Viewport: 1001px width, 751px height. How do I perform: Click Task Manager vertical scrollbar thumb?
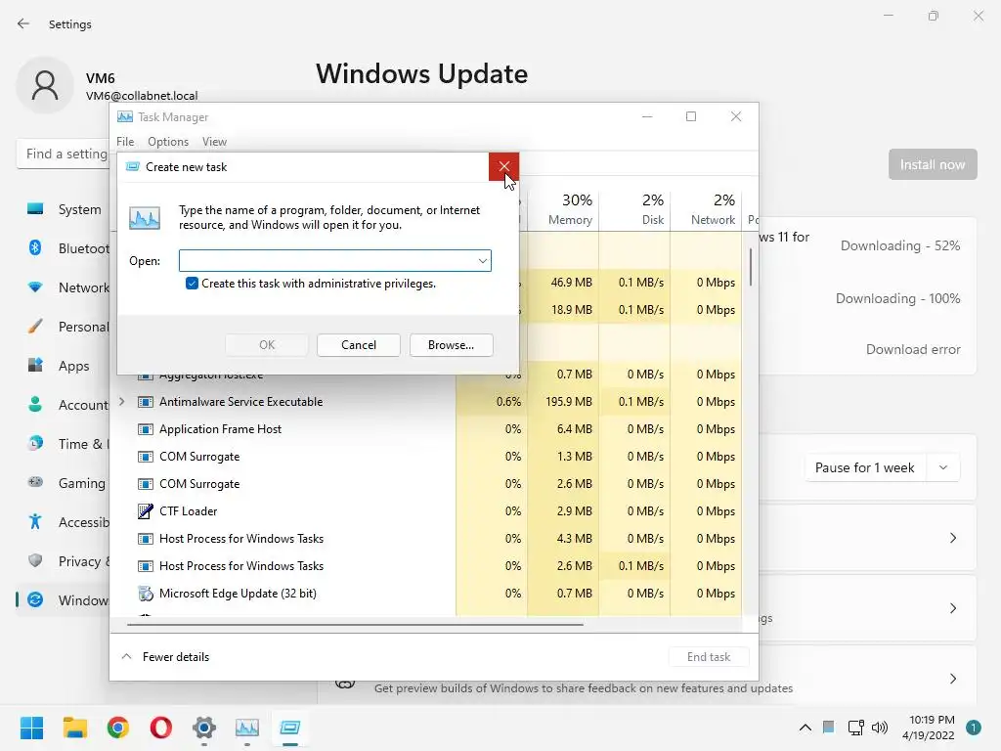(x=751, y=267)
